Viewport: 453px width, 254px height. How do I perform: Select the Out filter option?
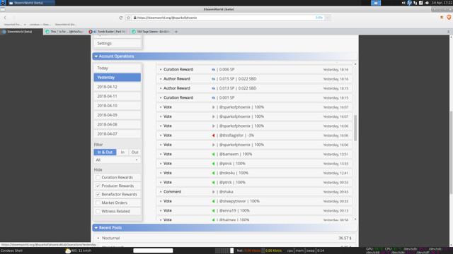point(134,152)
